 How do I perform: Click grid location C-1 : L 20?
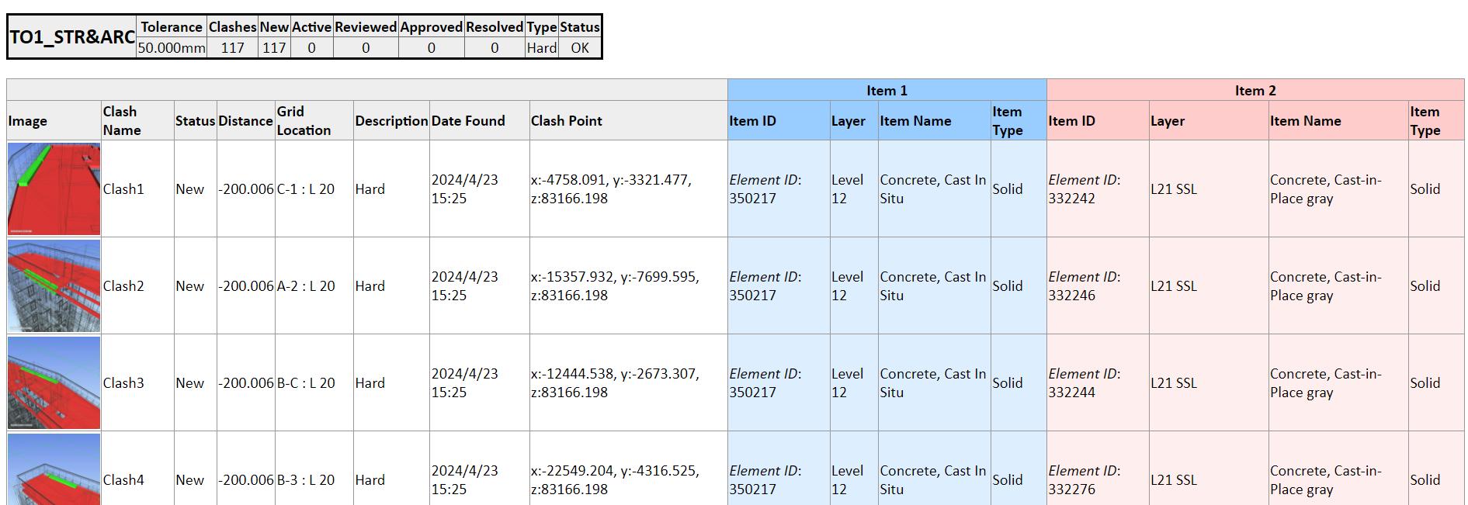(x=306, y=189)
